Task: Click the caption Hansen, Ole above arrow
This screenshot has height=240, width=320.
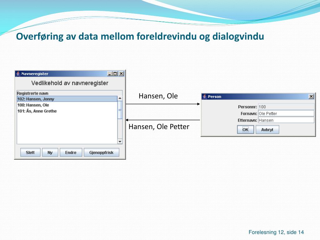Action: pos(158,96)
